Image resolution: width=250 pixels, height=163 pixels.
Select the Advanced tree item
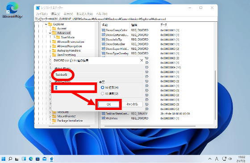coord(63,33)
